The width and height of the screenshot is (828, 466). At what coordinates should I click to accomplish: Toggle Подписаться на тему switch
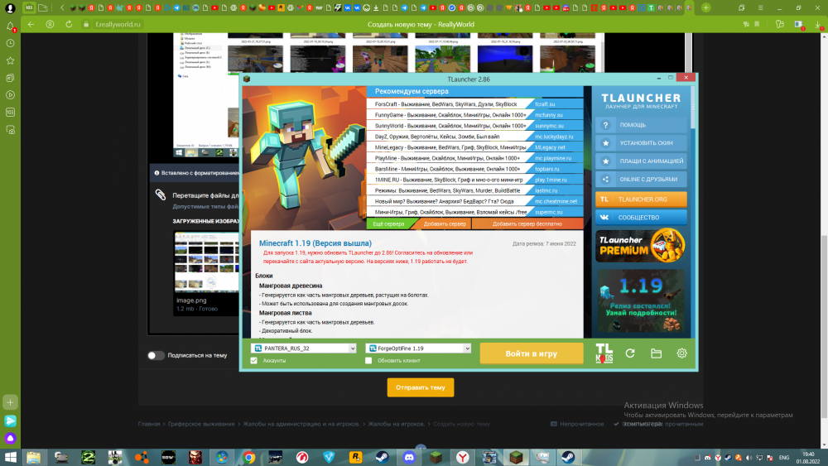(x=156, y=355)
